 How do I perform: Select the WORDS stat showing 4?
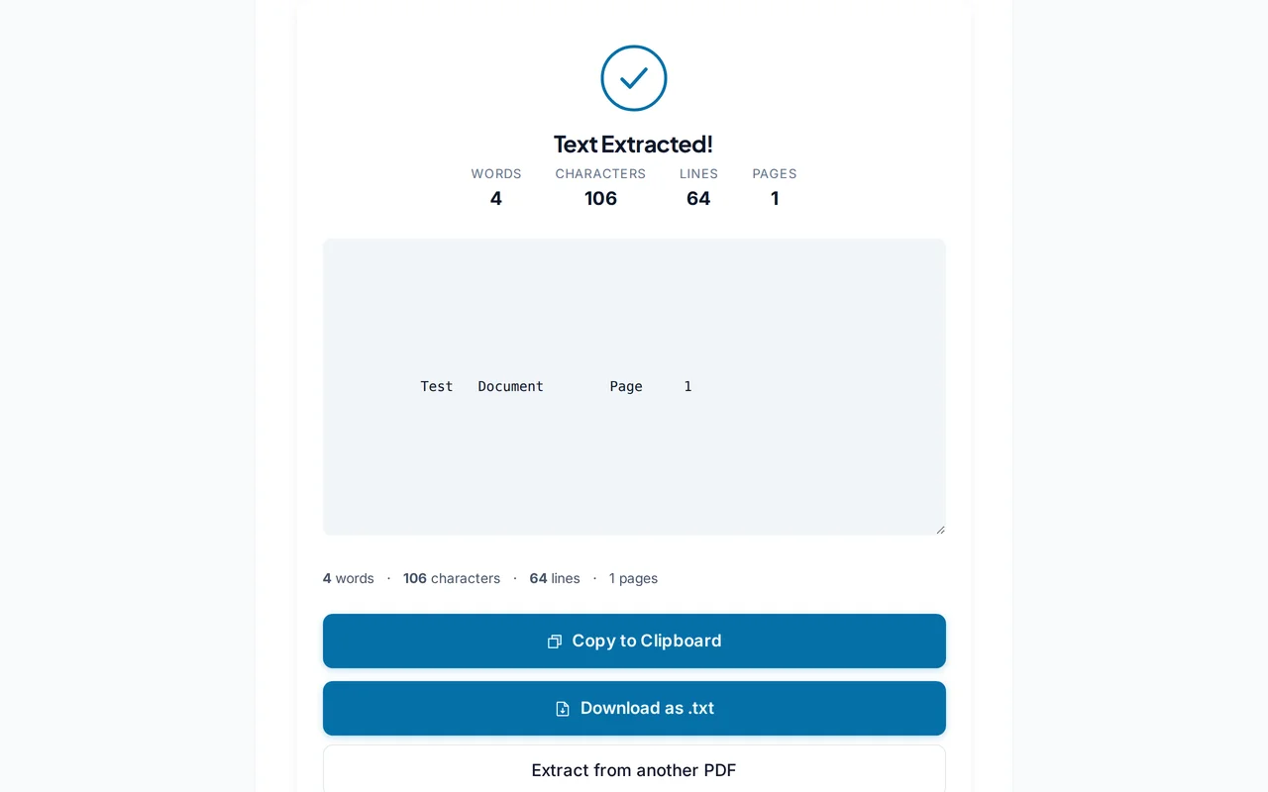tap(495, 188)
